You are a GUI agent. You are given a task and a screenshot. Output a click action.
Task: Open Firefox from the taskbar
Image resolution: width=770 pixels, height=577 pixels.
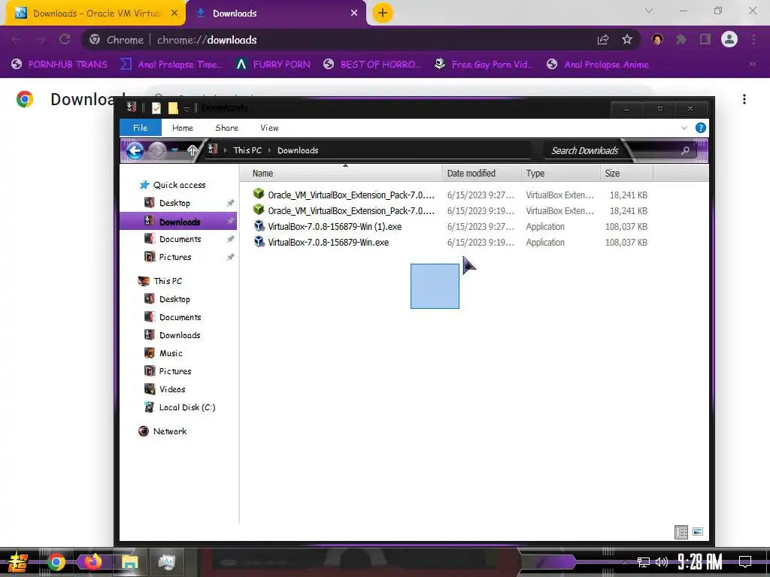tap(92, 562)
